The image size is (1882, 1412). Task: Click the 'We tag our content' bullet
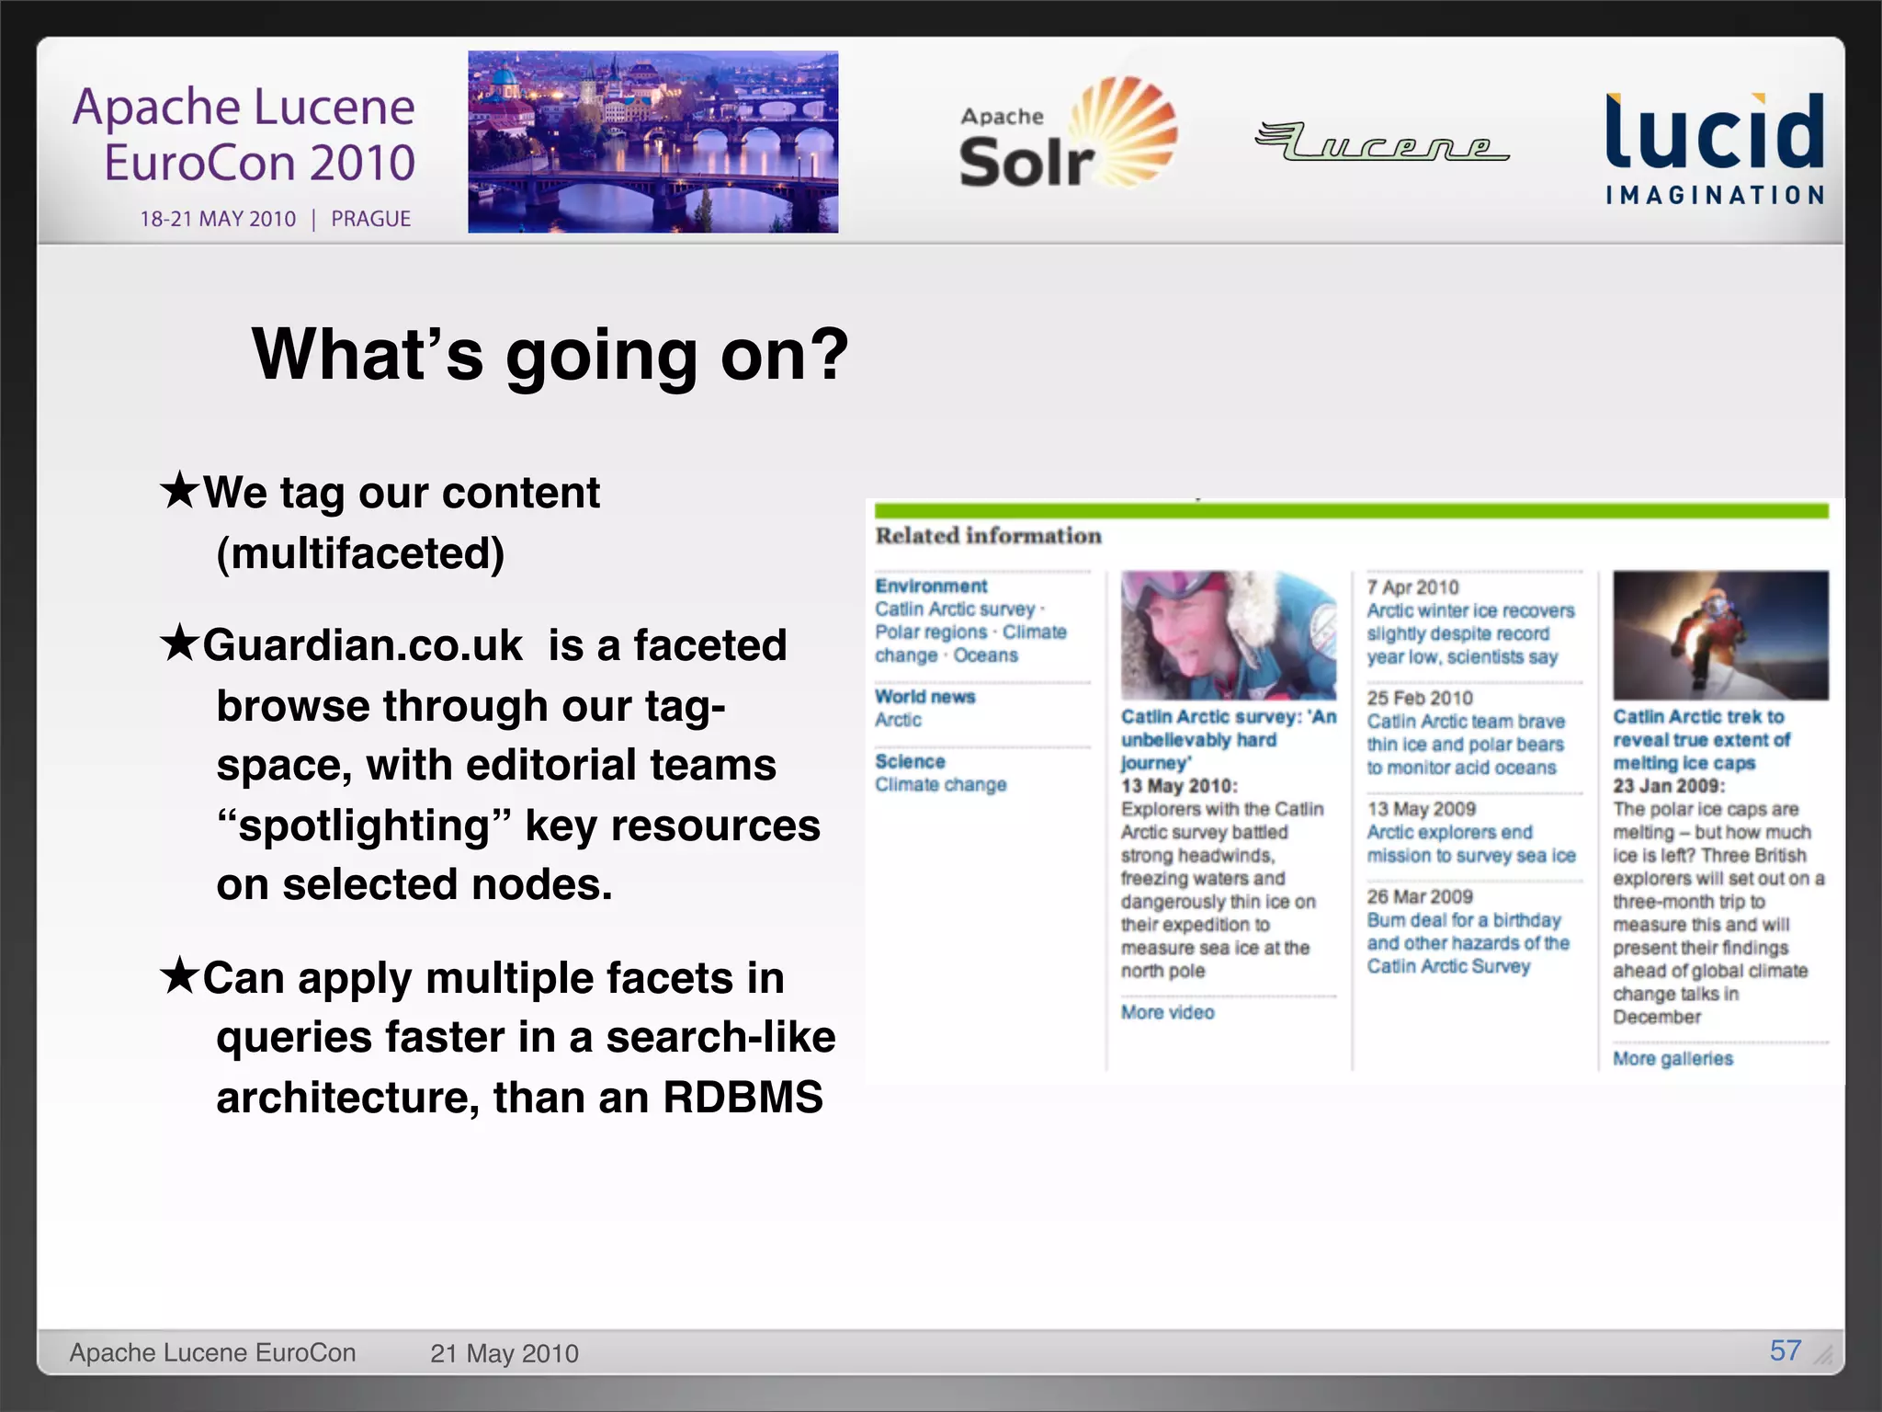coord(380,522)
